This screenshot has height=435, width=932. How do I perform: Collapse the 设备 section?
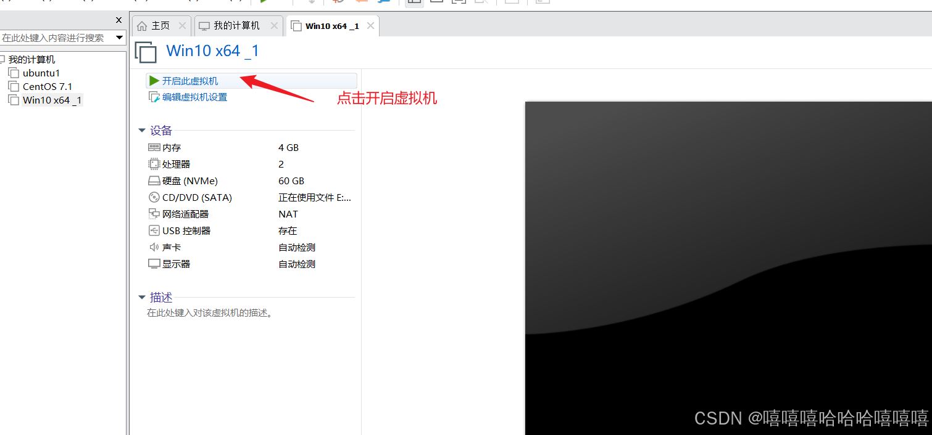(142, 131)
